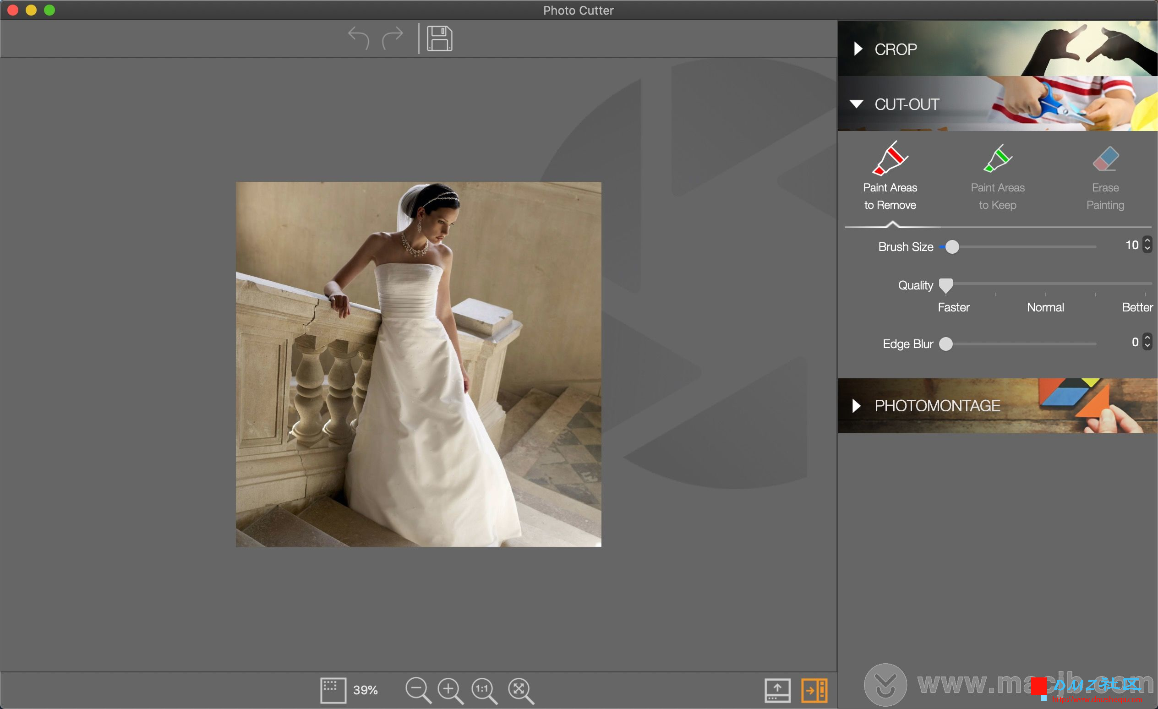Click on the bride photo in the canvas

(418, 364)
